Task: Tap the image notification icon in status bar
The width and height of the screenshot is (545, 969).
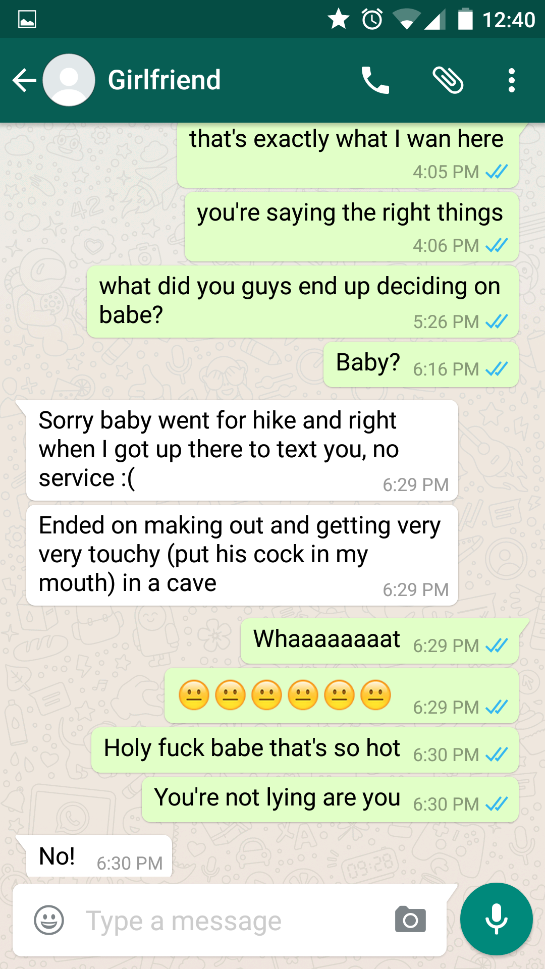Action: (27, 19)
